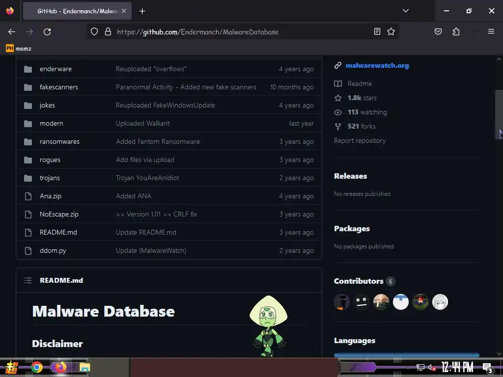View site security via the padlock icon

pyautogui.click(x=108, y=32)
